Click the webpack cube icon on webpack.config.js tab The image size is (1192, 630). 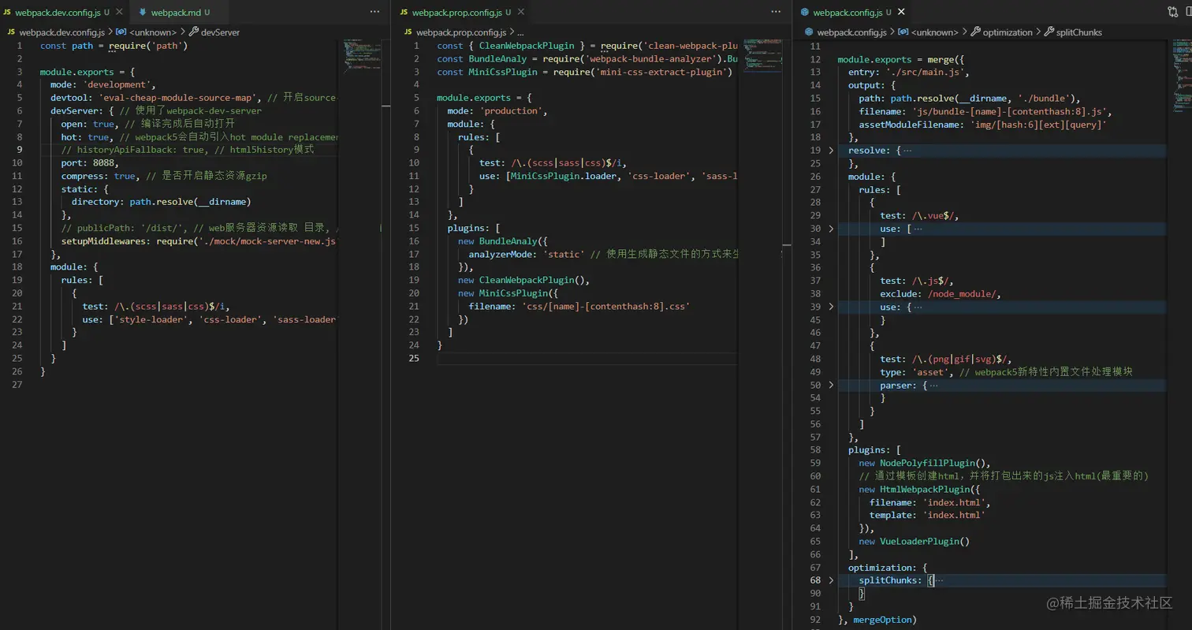pyautogui.click(x=805, y=13)
